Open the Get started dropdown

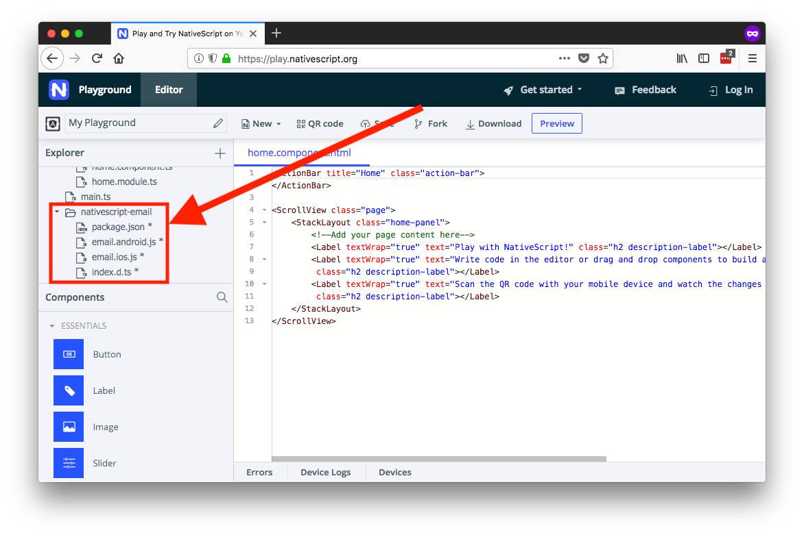(543, 90)
